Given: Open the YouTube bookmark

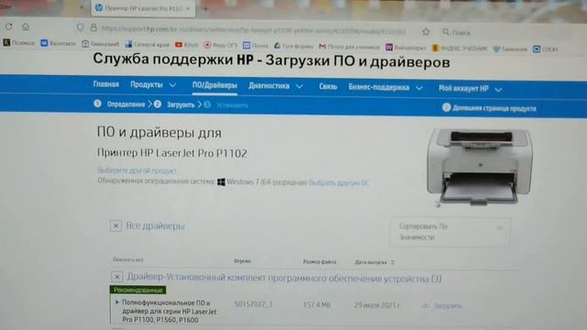Looking at the screenshot, I should point(186,45).
